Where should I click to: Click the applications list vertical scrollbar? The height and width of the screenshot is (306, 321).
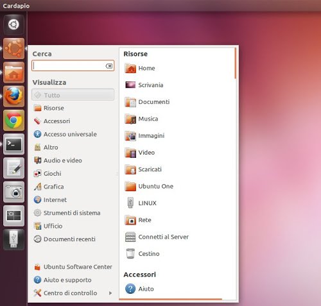coord(236,64)
